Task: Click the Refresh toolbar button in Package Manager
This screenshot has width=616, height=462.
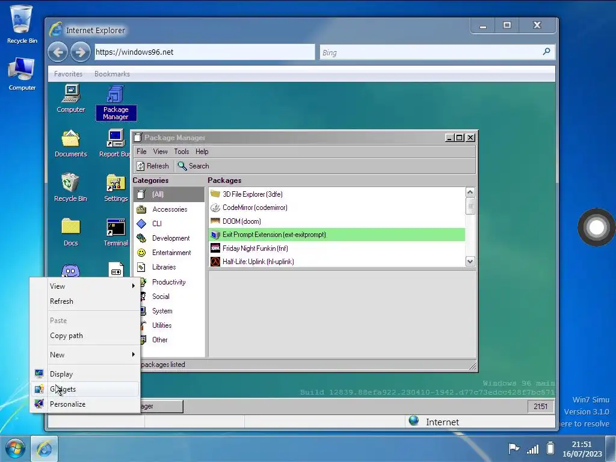Action: [x=153, y=166]
